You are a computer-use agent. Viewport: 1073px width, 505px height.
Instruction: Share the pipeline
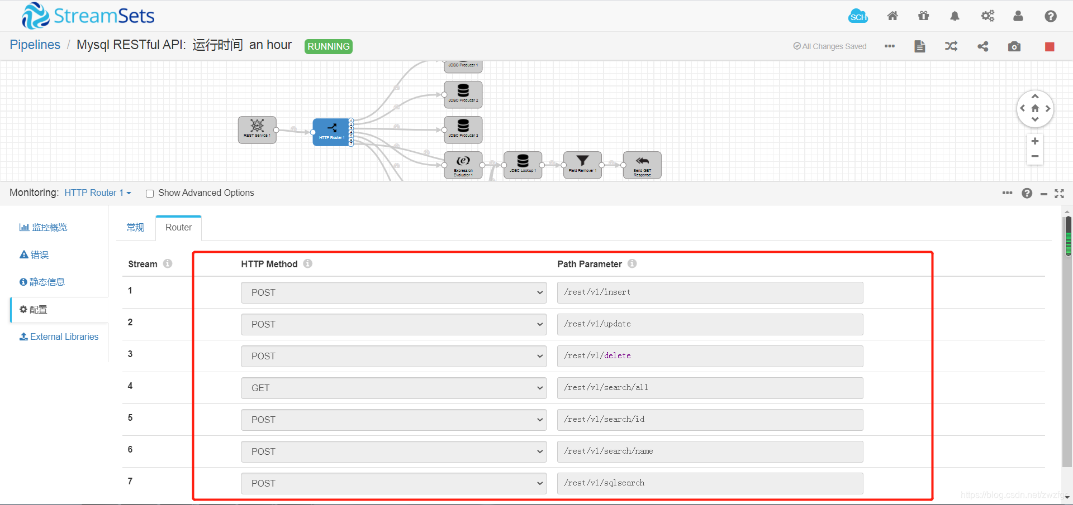(x=983, y=46)
